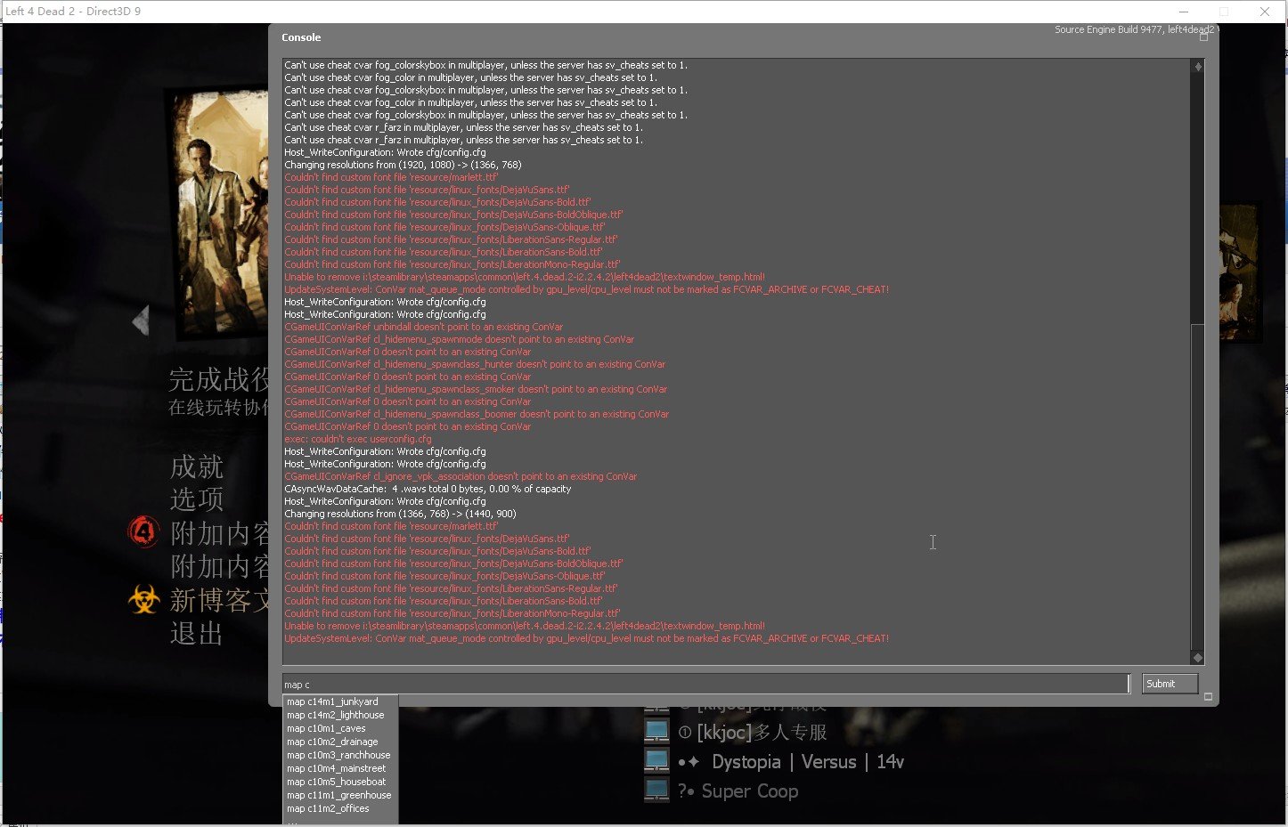
Task: Click the console resize grip corner icon
Action: click(1208, 697)
